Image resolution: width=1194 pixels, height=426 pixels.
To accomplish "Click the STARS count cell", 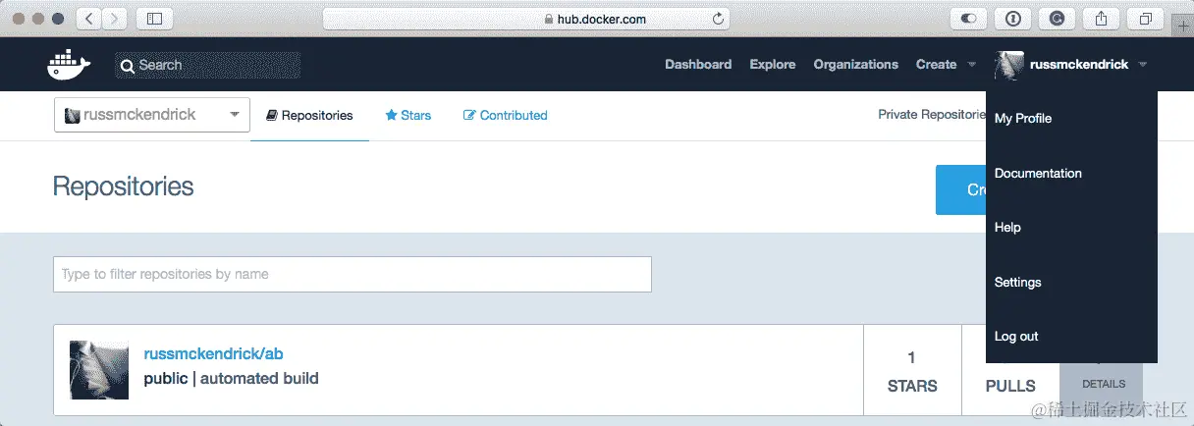I will (912, 371).
